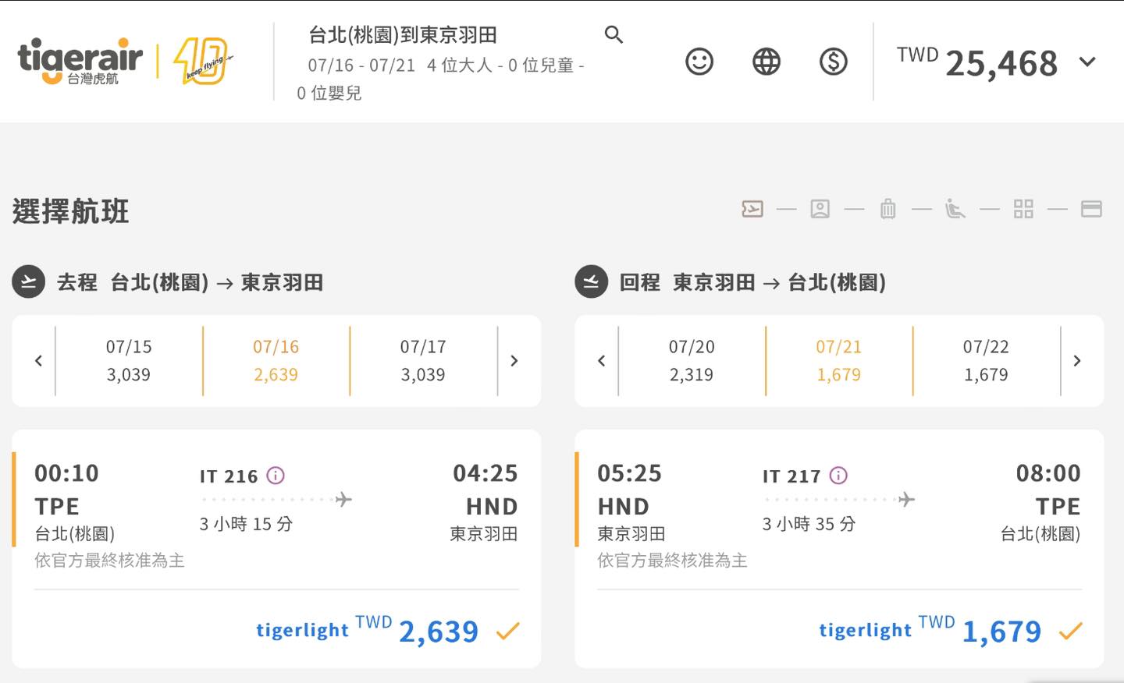Viewport: 1124px width, 683px height.
Task: Show earlier outbound dates with left arrow
Action: [x=38, y=361]
